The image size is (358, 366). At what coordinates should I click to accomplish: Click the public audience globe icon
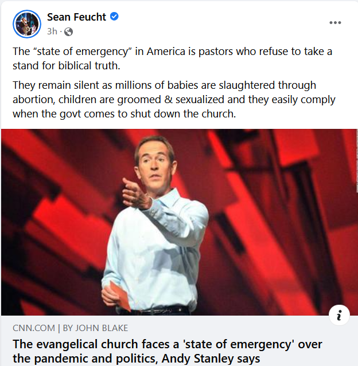click(68, 32)
